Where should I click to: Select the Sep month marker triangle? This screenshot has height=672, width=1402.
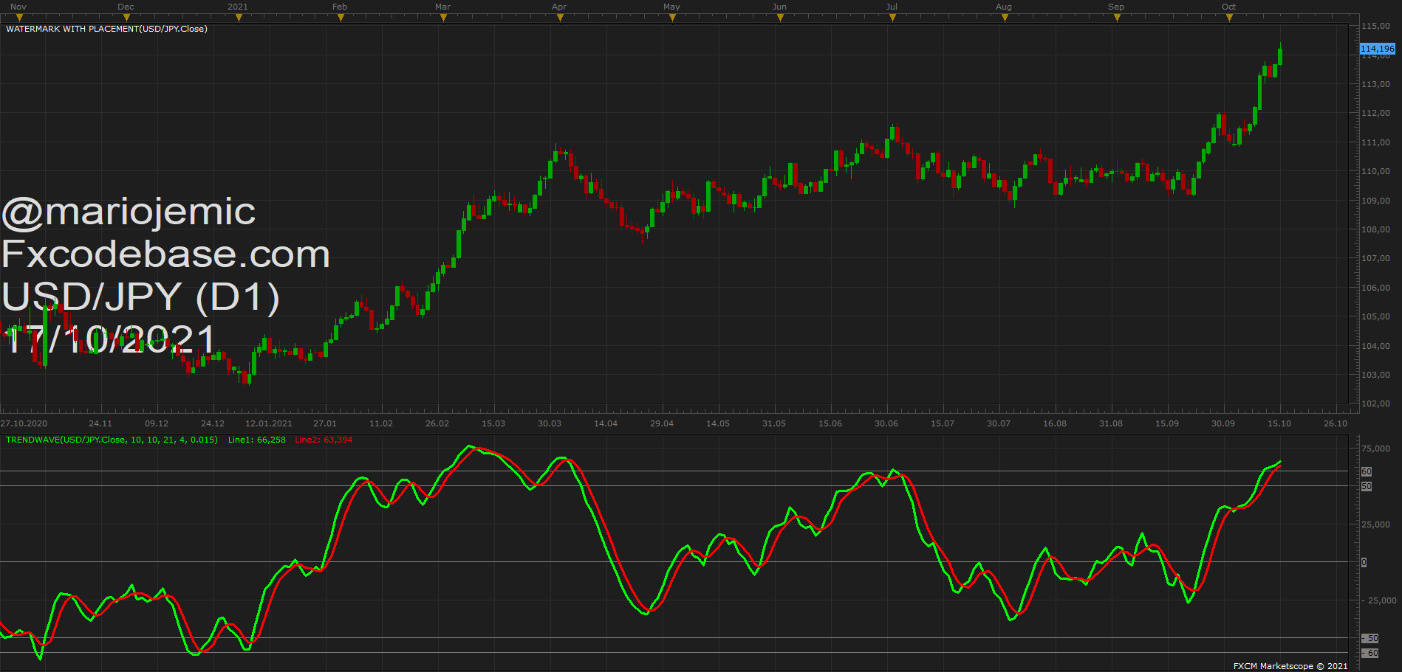1117,18
